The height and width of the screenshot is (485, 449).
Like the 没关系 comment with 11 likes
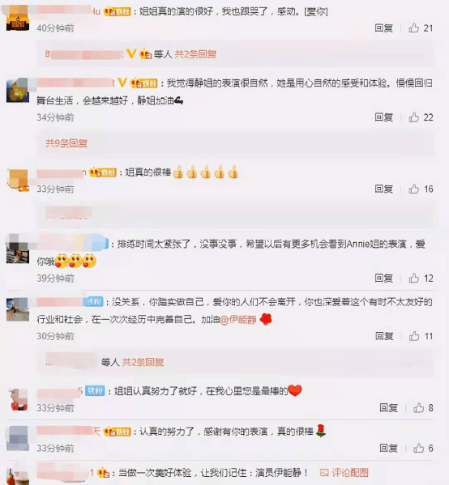click(414, 336)
